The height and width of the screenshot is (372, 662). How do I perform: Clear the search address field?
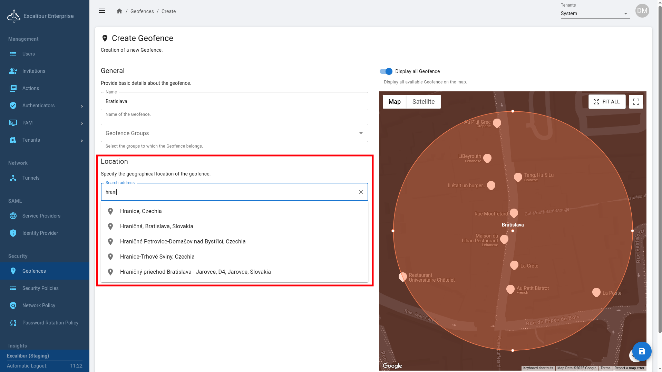pyautogui.click(x=361, y=192)
